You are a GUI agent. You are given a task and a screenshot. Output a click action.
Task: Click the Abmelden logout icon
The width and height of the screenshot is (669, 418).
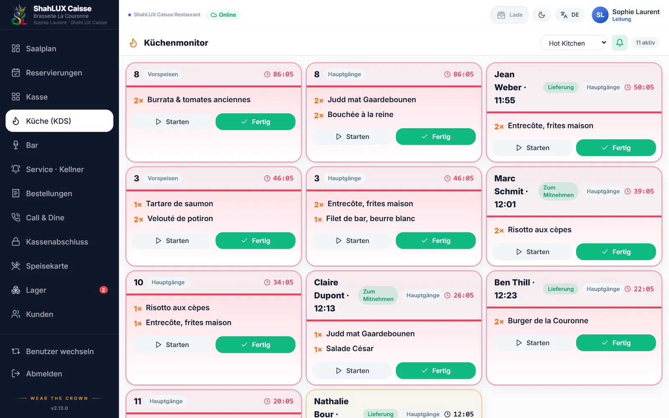16,374
